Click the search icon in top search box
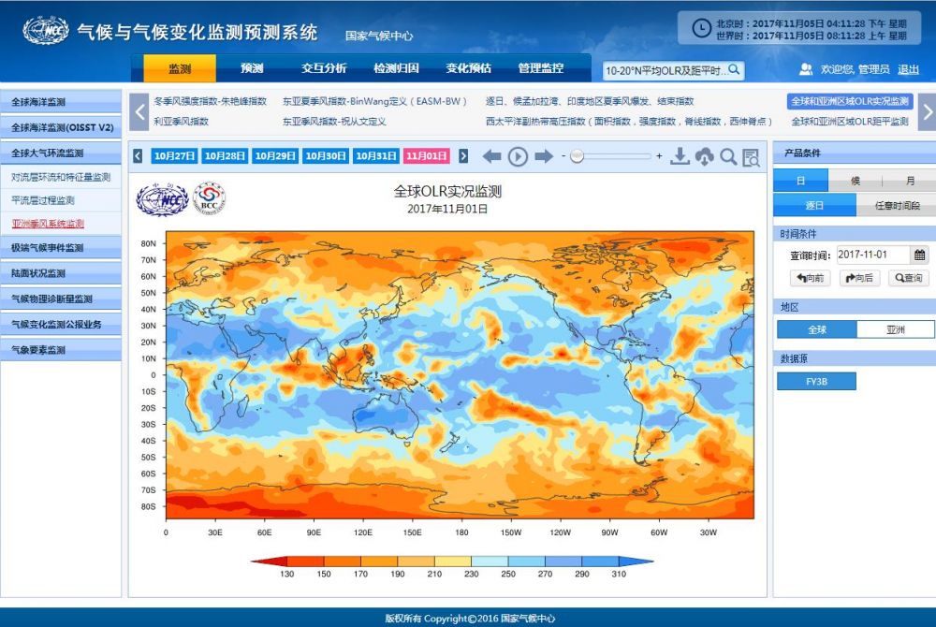The image size is (936, 627). pyautogui.click(x=735, y=70)
